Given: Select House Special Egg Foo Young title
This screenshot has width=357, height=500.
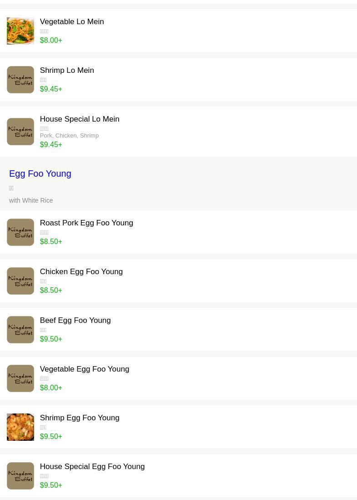Looking at the screenshot, I should tap(92, 466).
